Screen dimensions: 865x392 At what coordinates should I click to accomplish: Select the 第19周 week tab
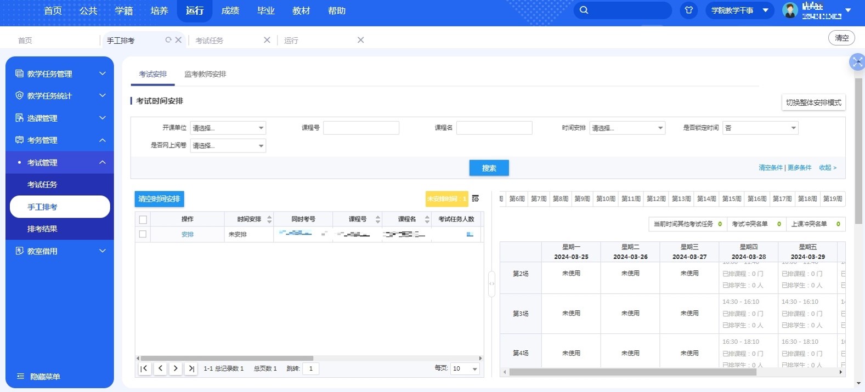pos(833,198)
